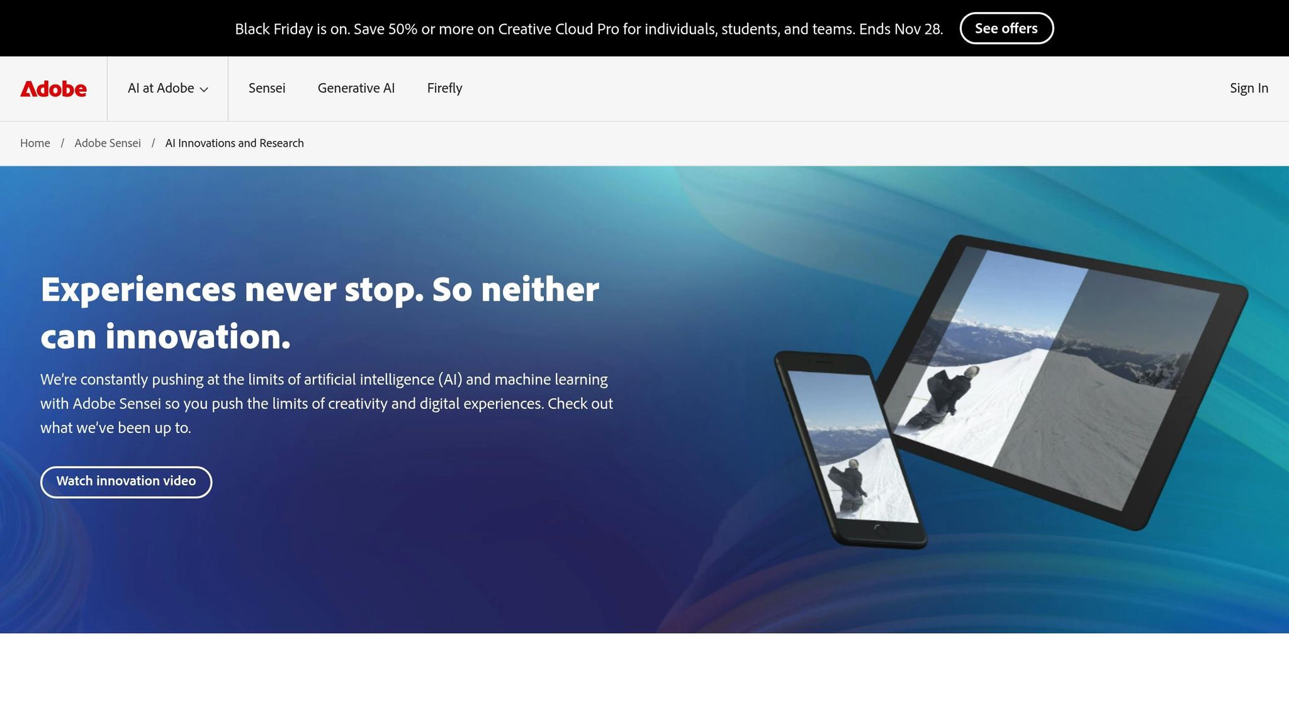The height and width of the screenshot is (725, 1289).
Task: Click the Sign In link
Action: [x=1249, y=88]
